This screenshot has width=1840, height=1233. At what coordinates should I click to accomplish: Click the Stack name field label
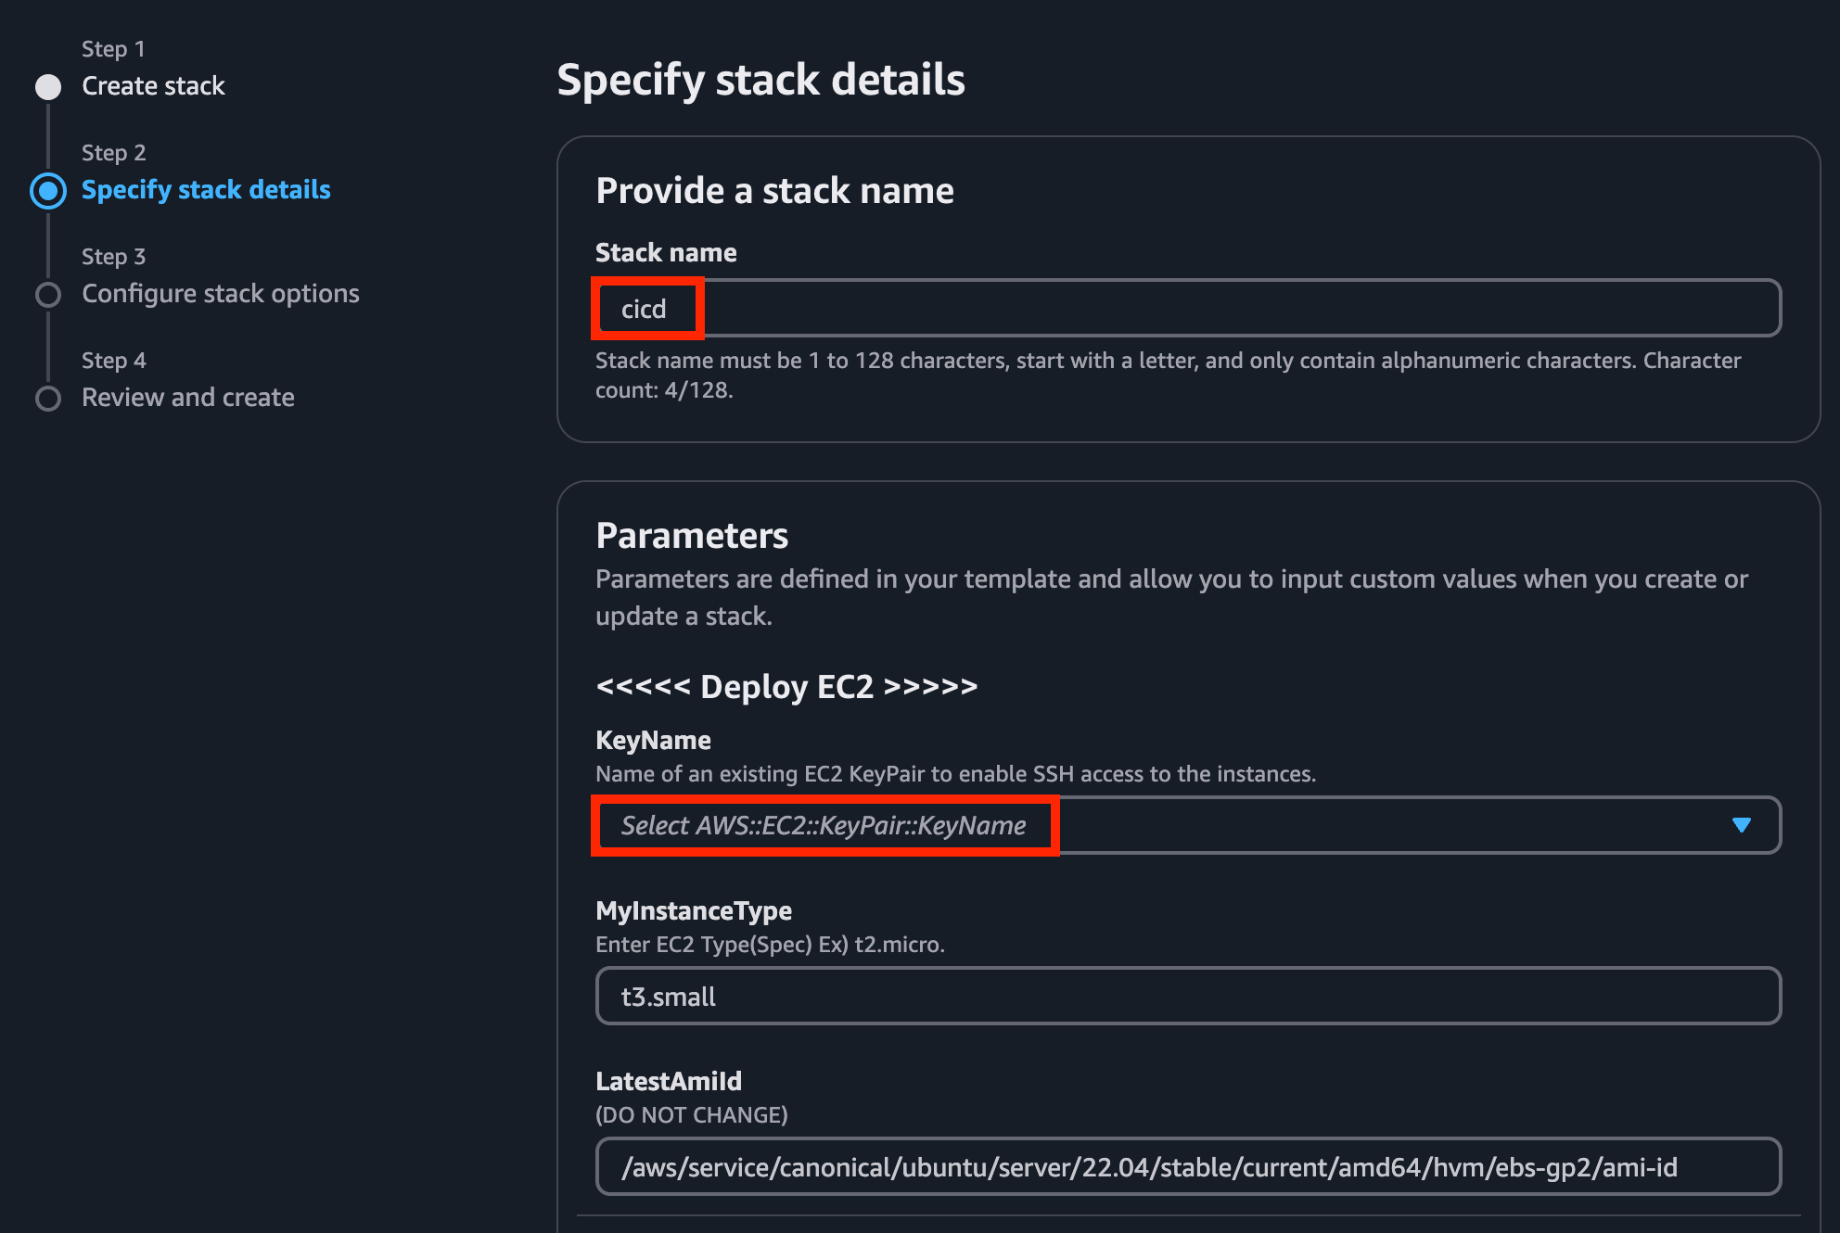666,252
